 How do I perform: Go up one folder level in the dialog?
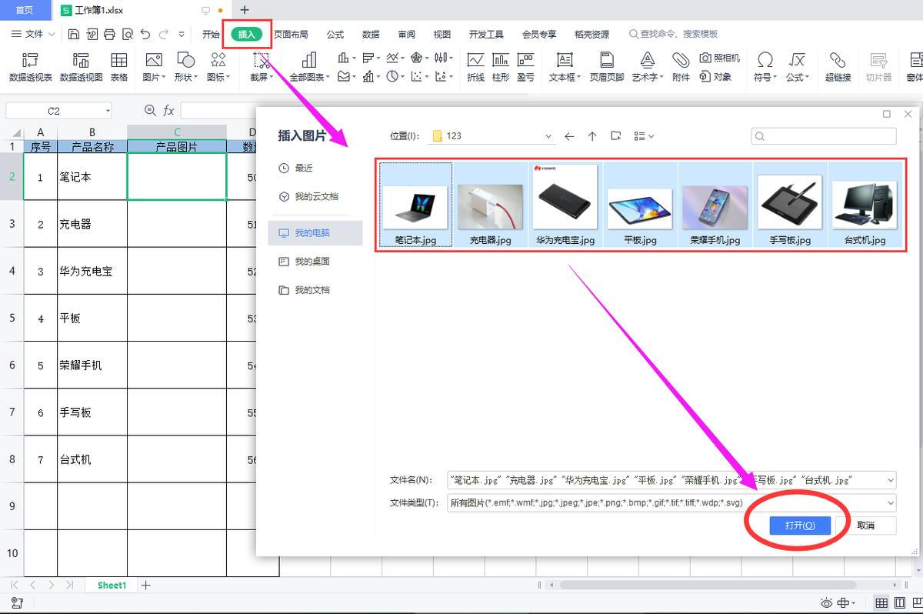pos(592,136)
